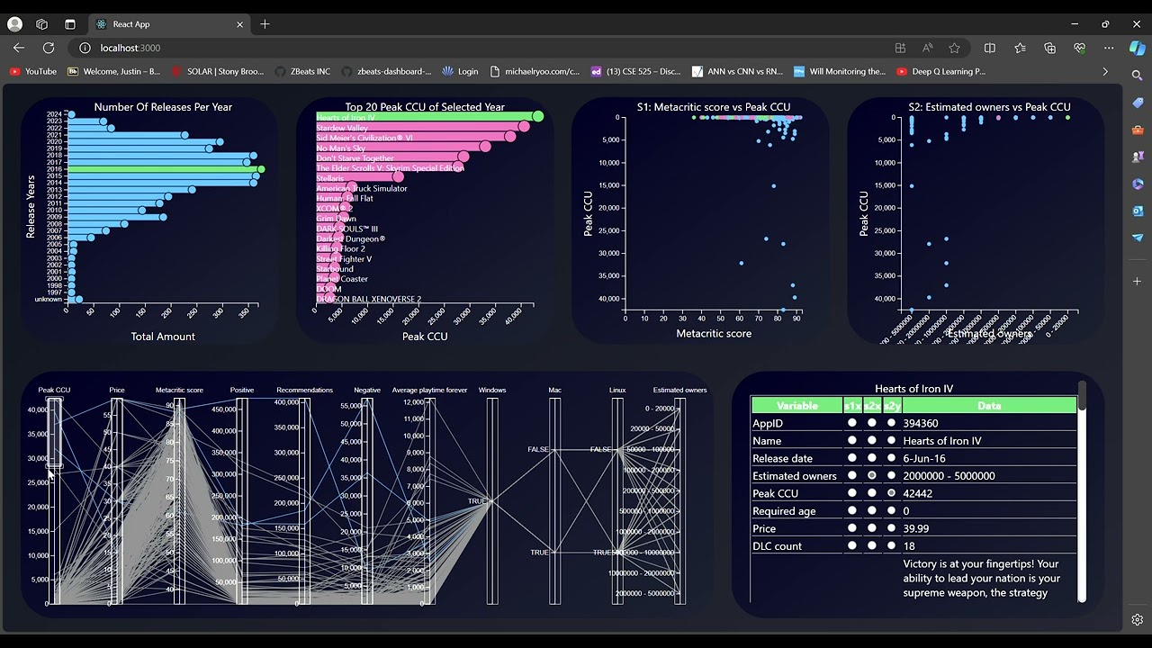Click the Estimated owners parallel axis label
The width and height of the screenshot is (1152, 648).
[x=679, y=390]
